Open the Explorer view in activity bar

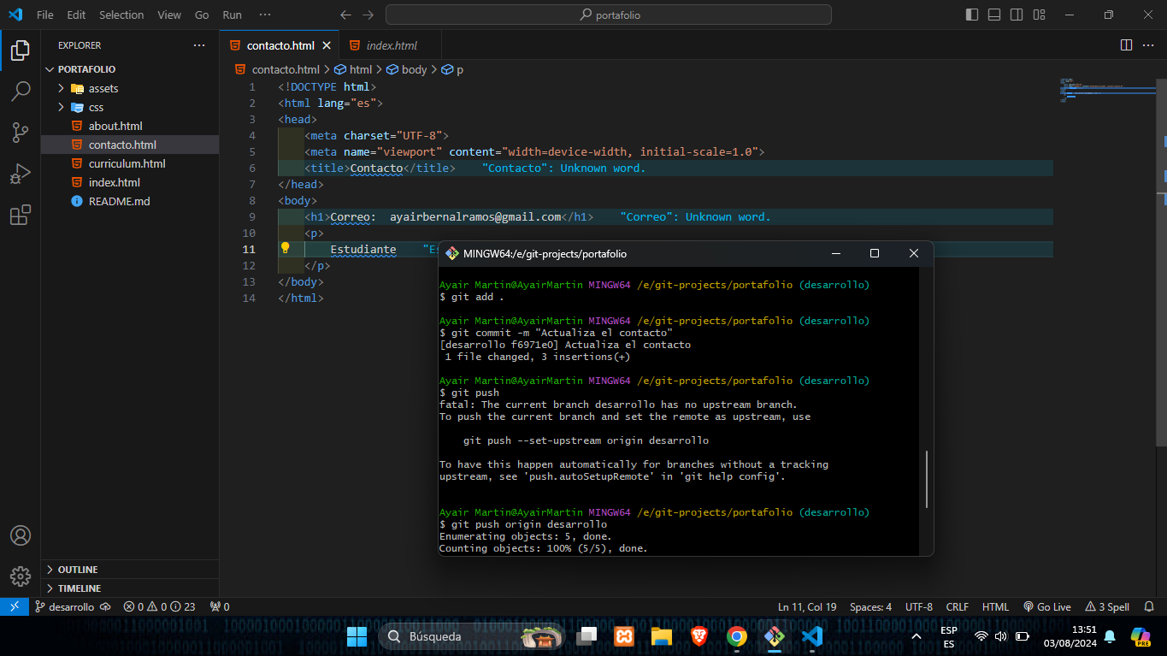pos(21,50)
